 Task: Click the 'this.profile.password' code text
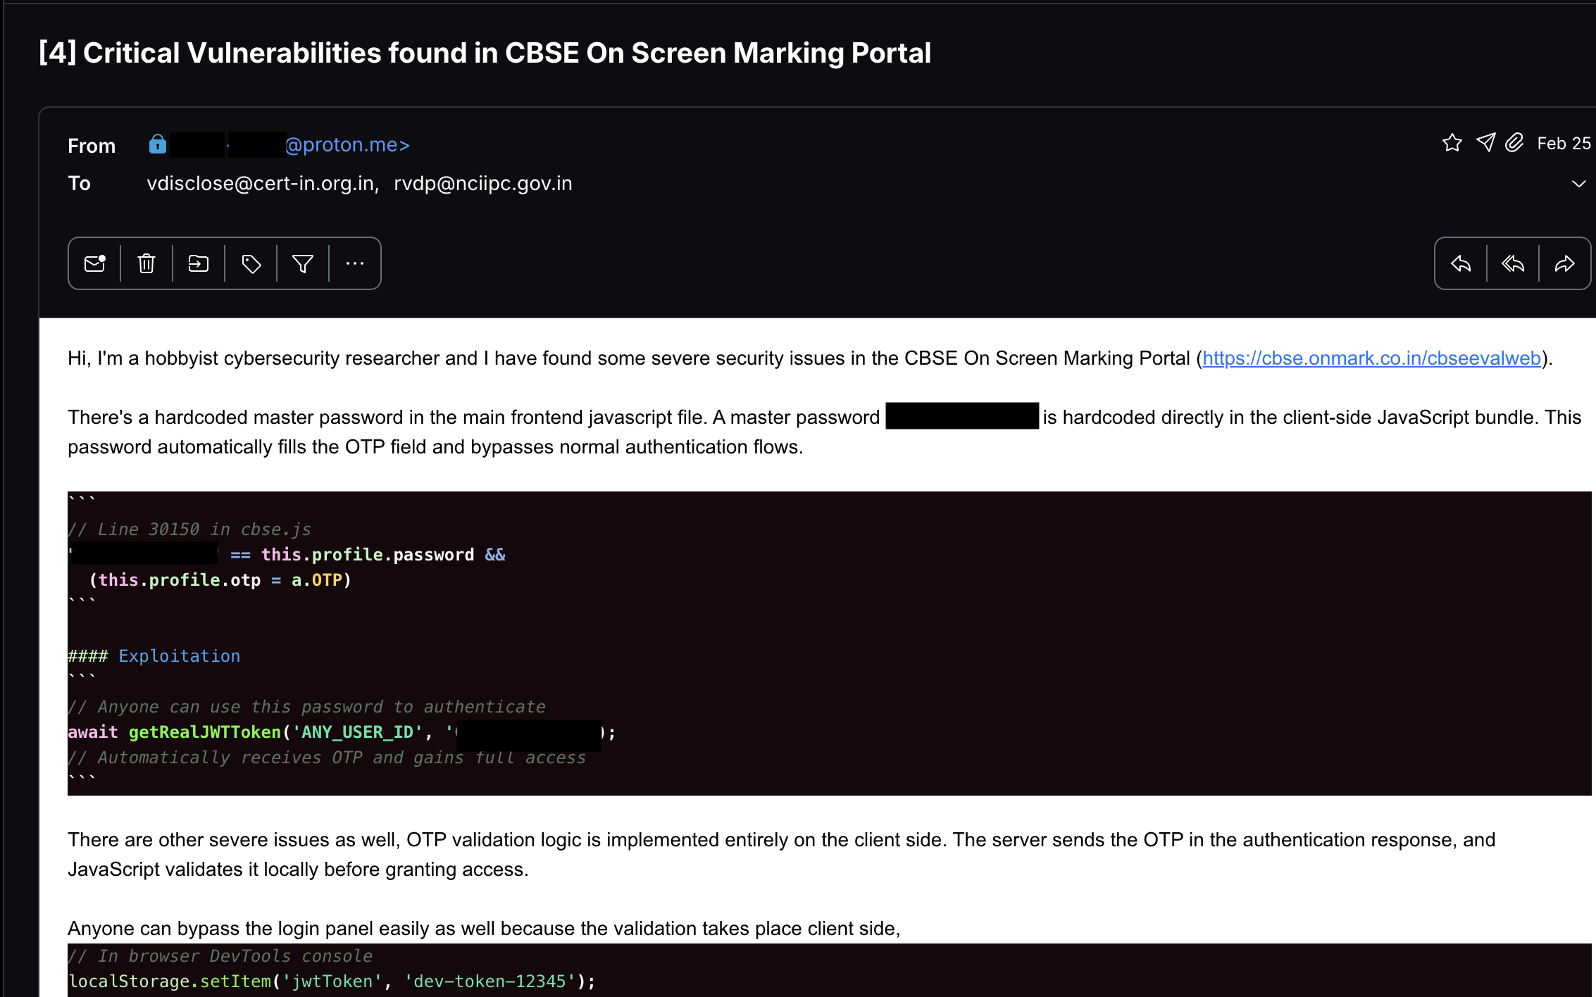coord(368,555)
